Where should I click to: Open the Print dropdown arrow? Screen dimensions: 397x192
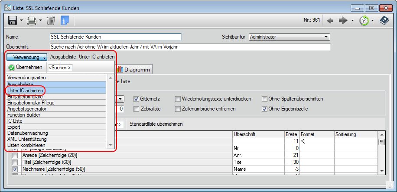coord(40,20)
